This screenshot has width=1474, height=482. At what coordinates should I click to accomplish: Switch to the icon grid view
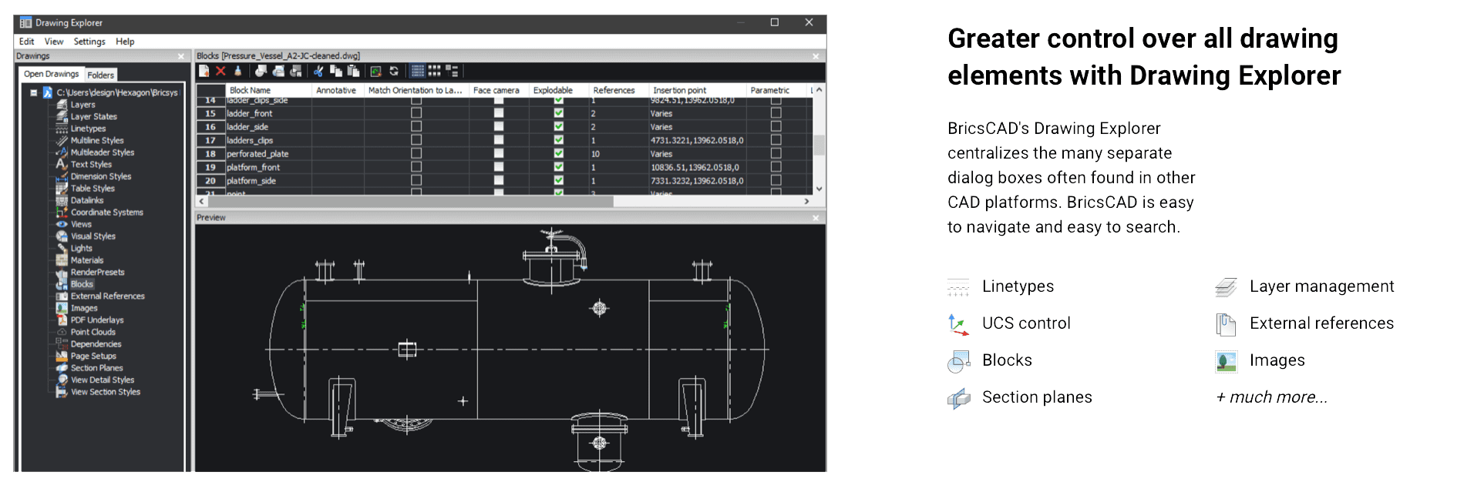[435, 72]
